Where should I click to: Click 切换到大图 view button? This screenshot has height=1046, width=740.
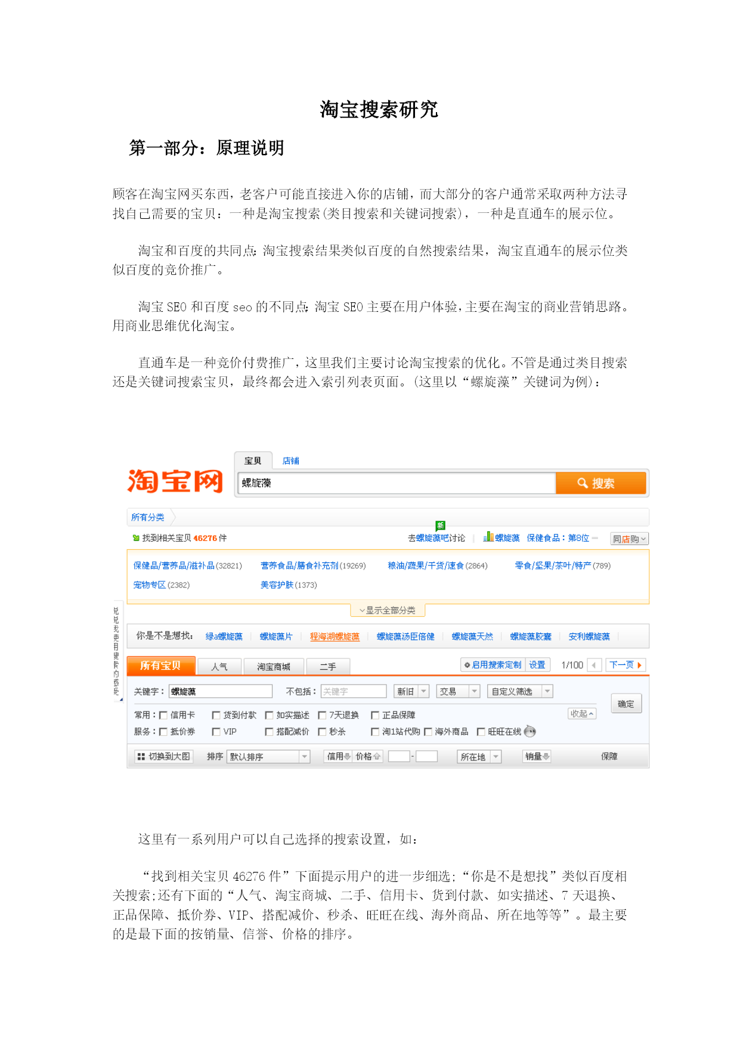pyautogui.click(x=164, y=756)
